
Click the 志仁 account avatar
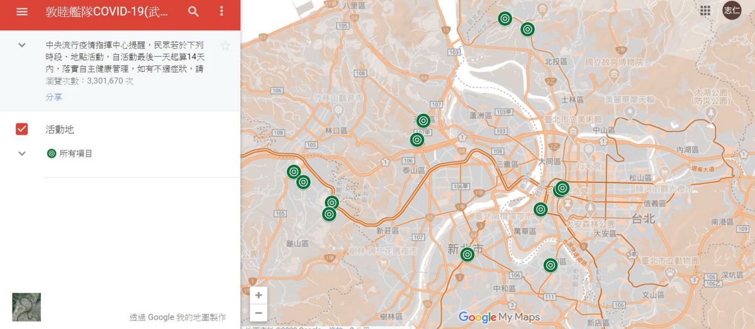coord(731,10)
